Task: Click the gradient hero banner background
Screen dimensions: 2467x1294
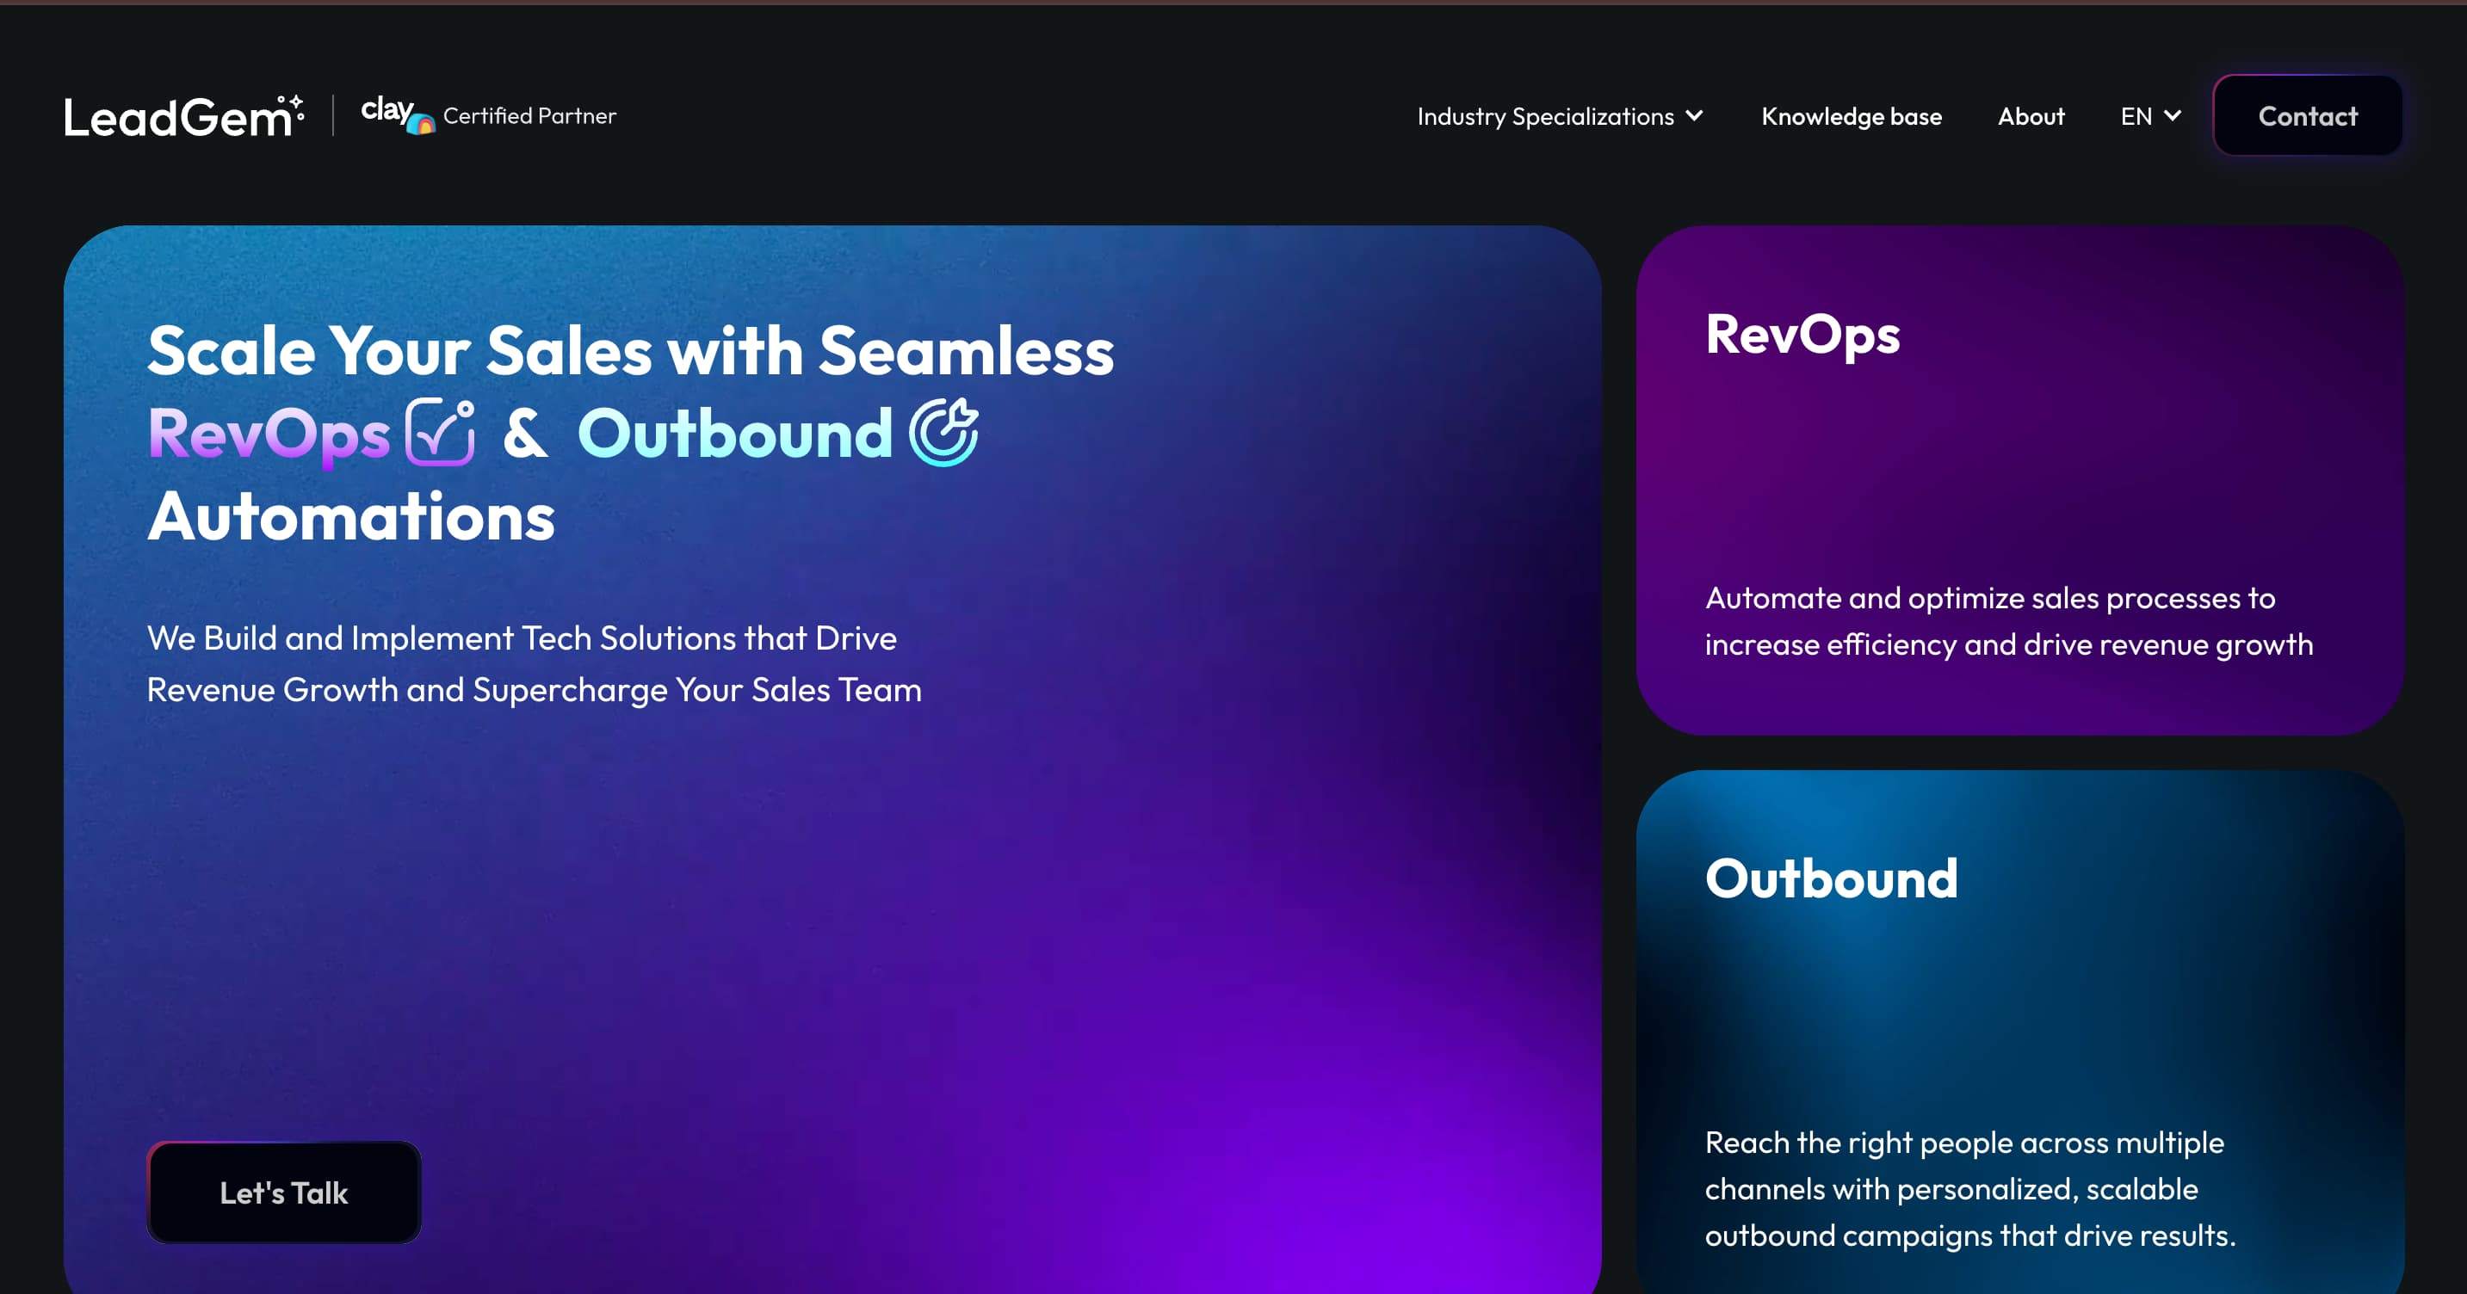Action: [1149, 909]
